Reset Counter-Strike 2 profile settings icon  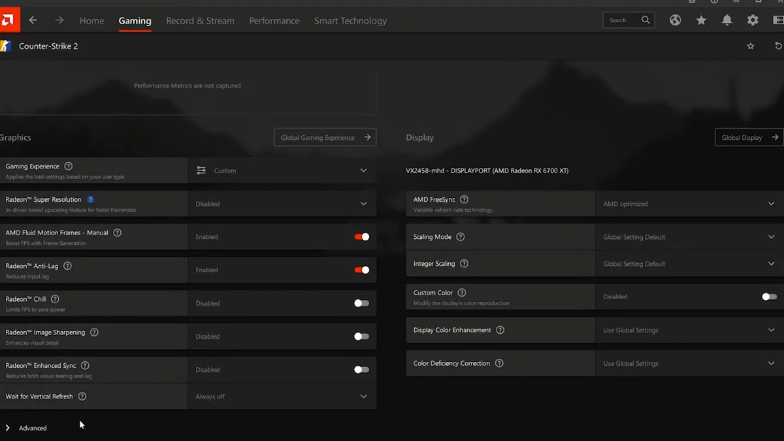778,46
